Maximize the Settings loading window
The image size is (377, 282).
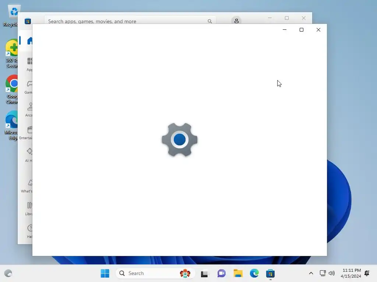[301, 30]
